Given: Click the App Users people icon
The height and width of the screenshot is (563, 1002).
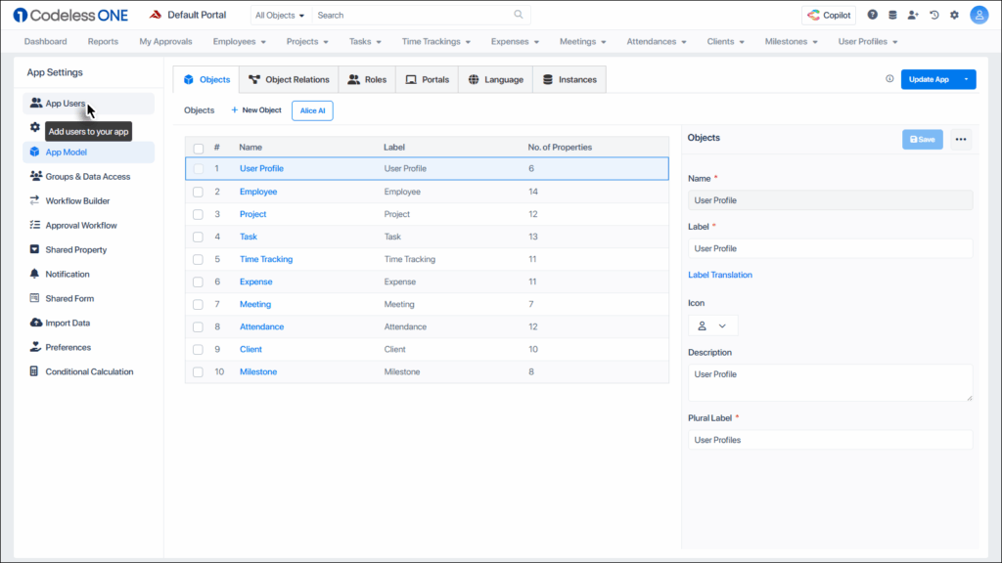Looking at the screenshot, I should click(36, 103).
